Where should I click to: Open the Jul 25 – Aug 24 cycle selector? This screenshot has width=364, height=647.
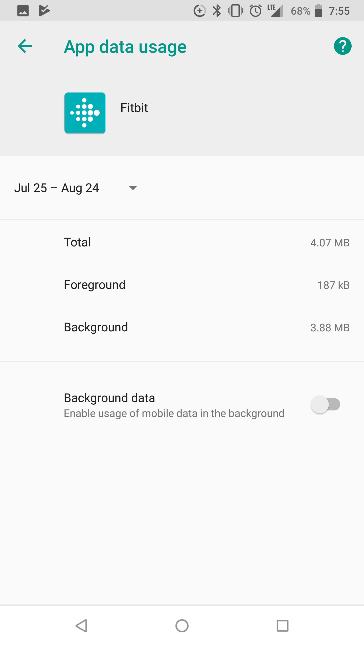pos(57,188)
